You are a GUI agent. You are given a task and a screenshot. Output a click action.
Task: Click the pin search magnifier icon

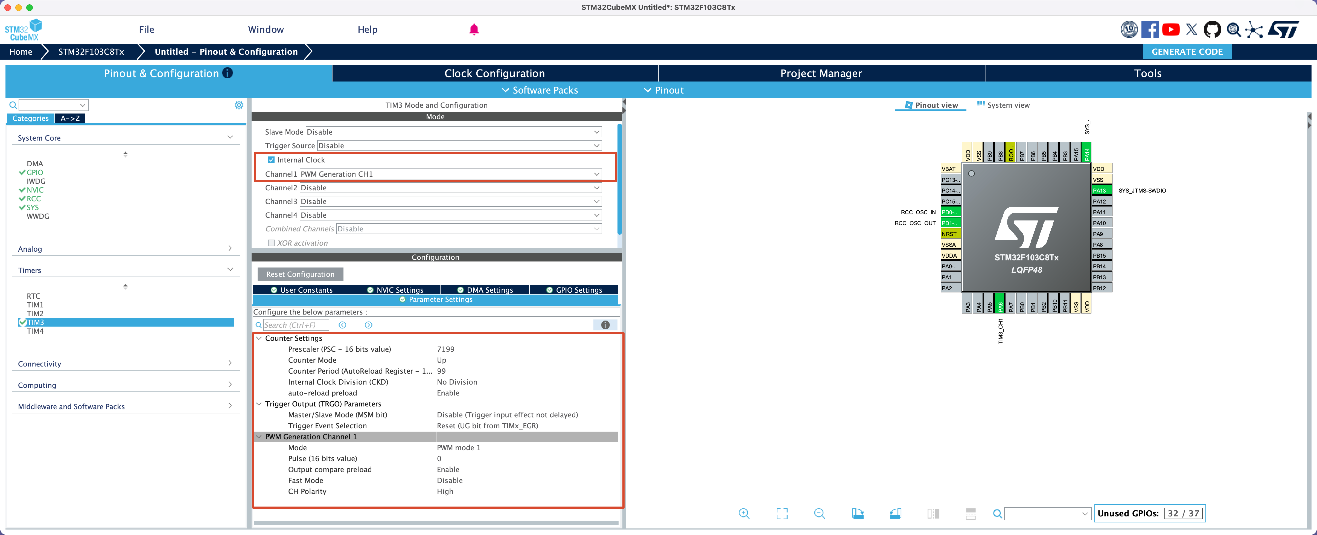tap(998, 513)
